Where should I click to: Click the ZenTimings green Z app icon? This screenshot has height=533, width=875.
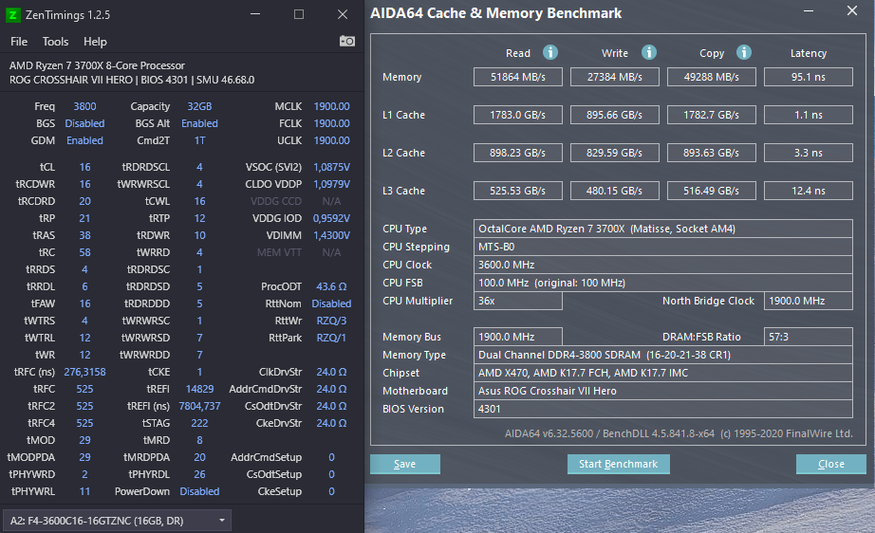[13, 15]
